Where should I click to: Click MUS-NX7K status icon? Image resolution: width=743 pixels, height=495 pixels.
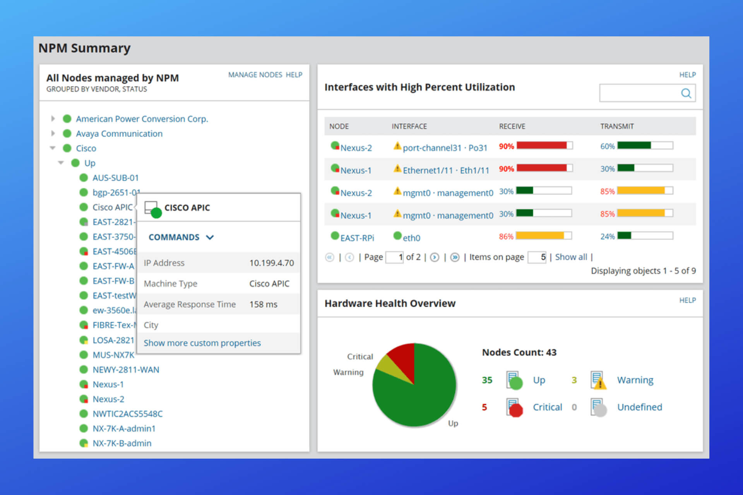pos(84,355)
